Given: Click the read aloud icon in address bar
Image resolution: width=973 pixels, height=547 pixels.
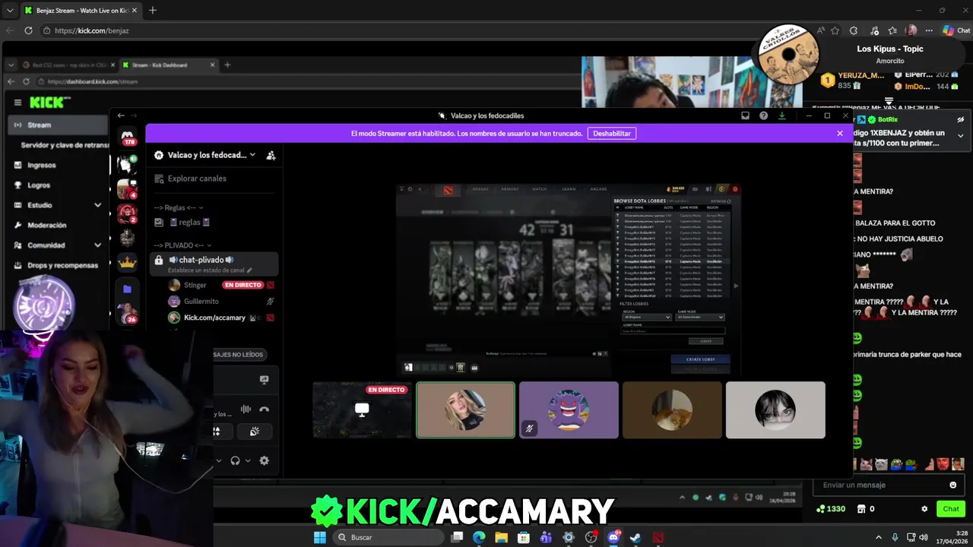Looking at the screenshot, I should 820,30.
